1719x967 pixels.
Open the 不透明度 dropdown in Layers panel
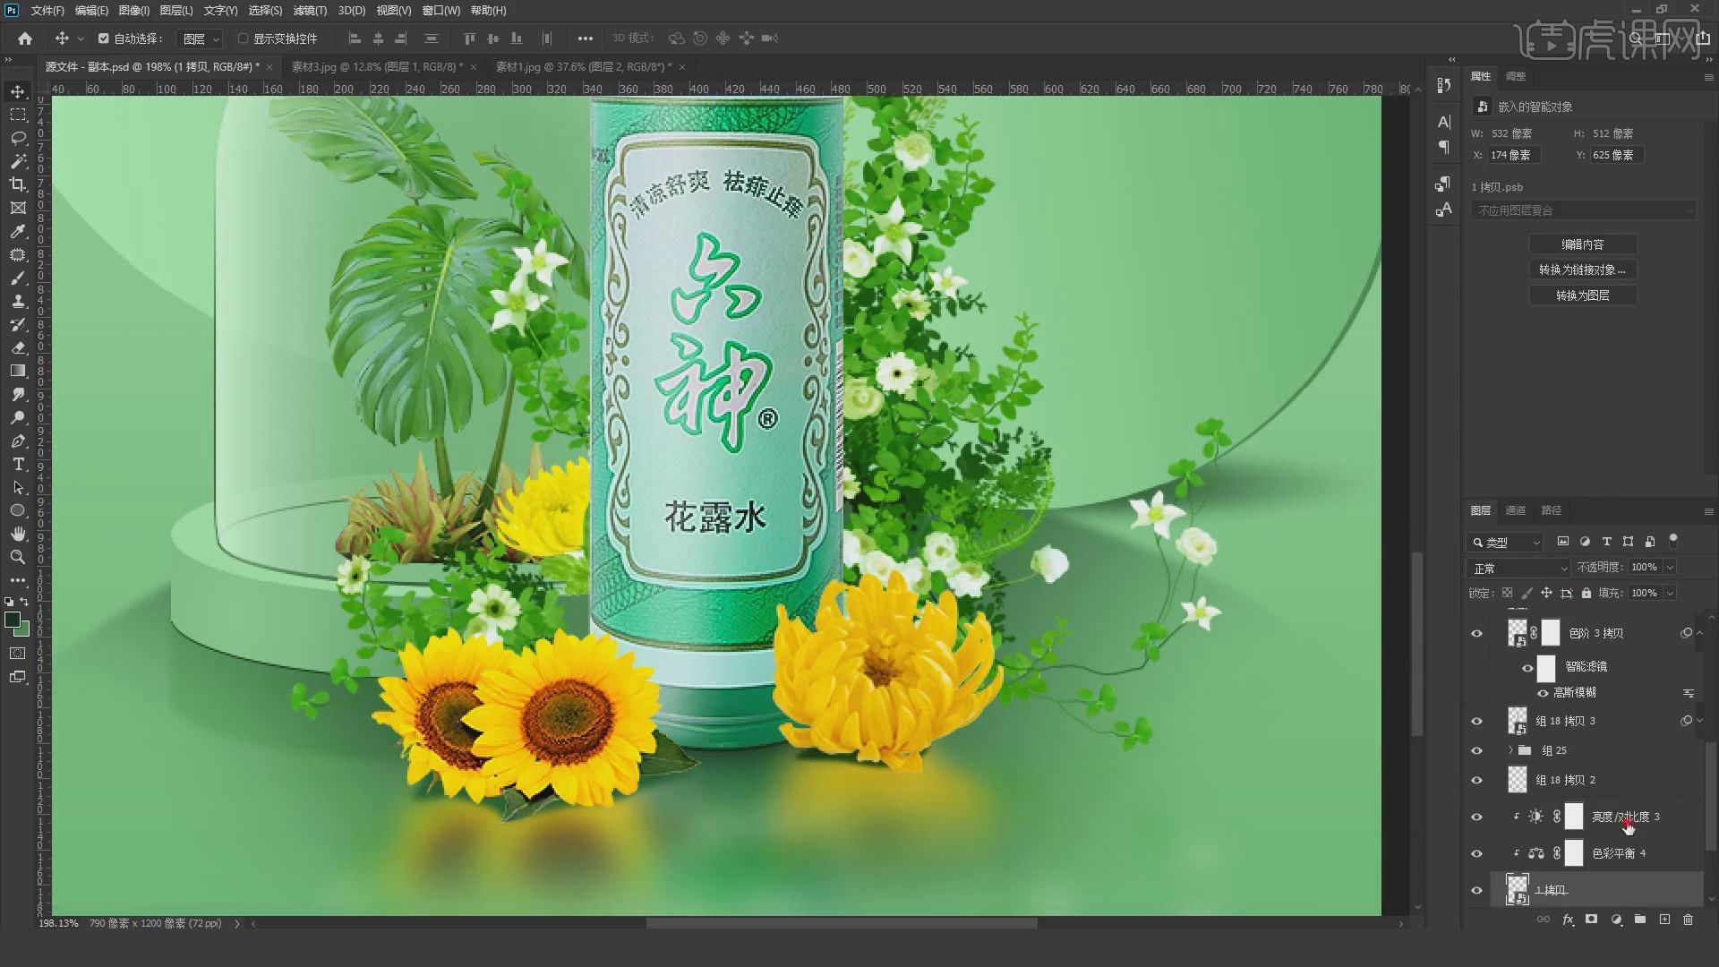pyautogui.click(x=1672, y=567)
